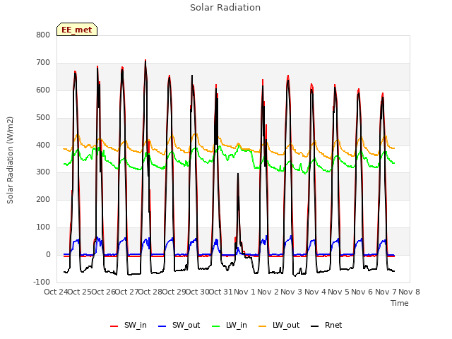
Task: Click the Oct 28 x-axis label
Action: point(150,292)
